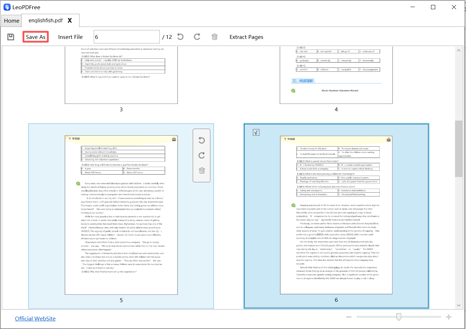Image resolution: width=466 pixels, height=329 pixels.
Task: Open the Official WebSite link
Action: 35,318
